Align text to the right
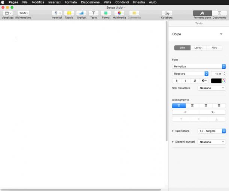 206,105
